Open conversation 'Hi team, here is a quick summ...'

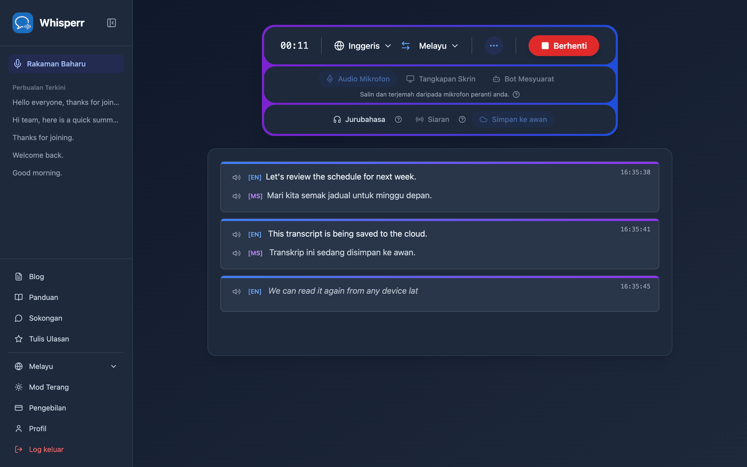pyautogui.click(x=66, y=120)
